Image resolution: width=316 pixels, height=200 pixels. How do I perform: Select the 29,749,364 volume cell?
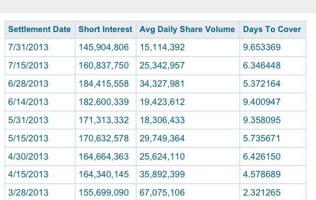(x=162, y=138)
